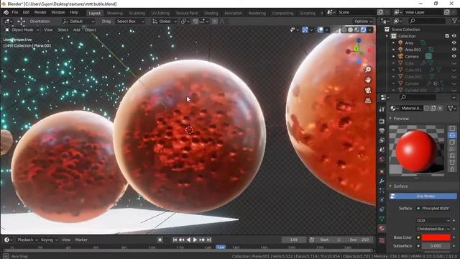The width and height of the screenshot is (460, 259).
Task: Open the Default orientation dropdown
Action: tap(78, 22)
